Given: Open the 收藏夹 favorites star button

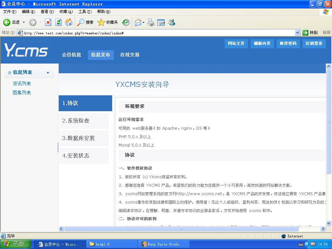Looking at the screenshot, I should pos(108,22).
